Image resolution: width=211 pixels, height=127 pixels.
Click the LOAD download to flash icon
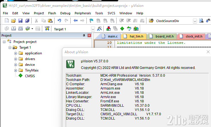(47, 29)
